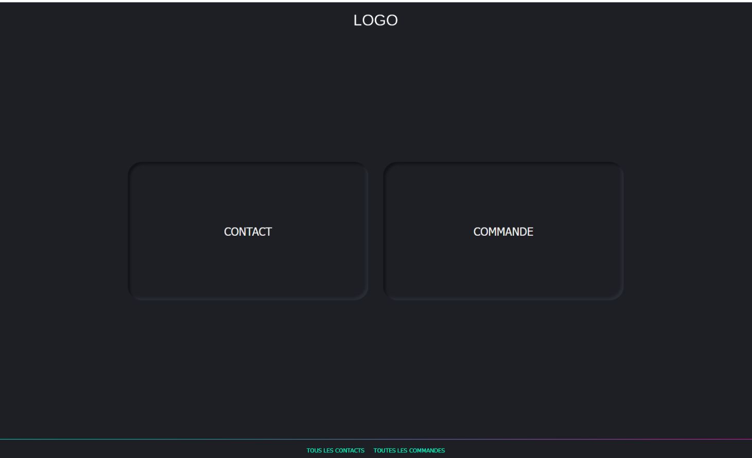Click the CONTACT label text
Image resolution: width=752 pixels, height=458 pixels.
click(248, 232)
